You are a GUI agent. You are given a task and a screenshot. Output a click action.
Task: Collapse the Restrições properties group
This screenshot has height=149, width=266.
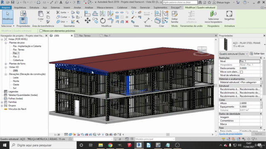click(x=261, y=58)
